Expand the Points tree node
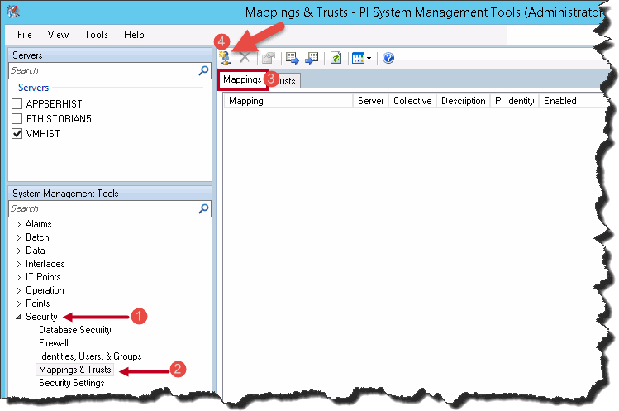The image size is (619, 411). click(18, 303)
